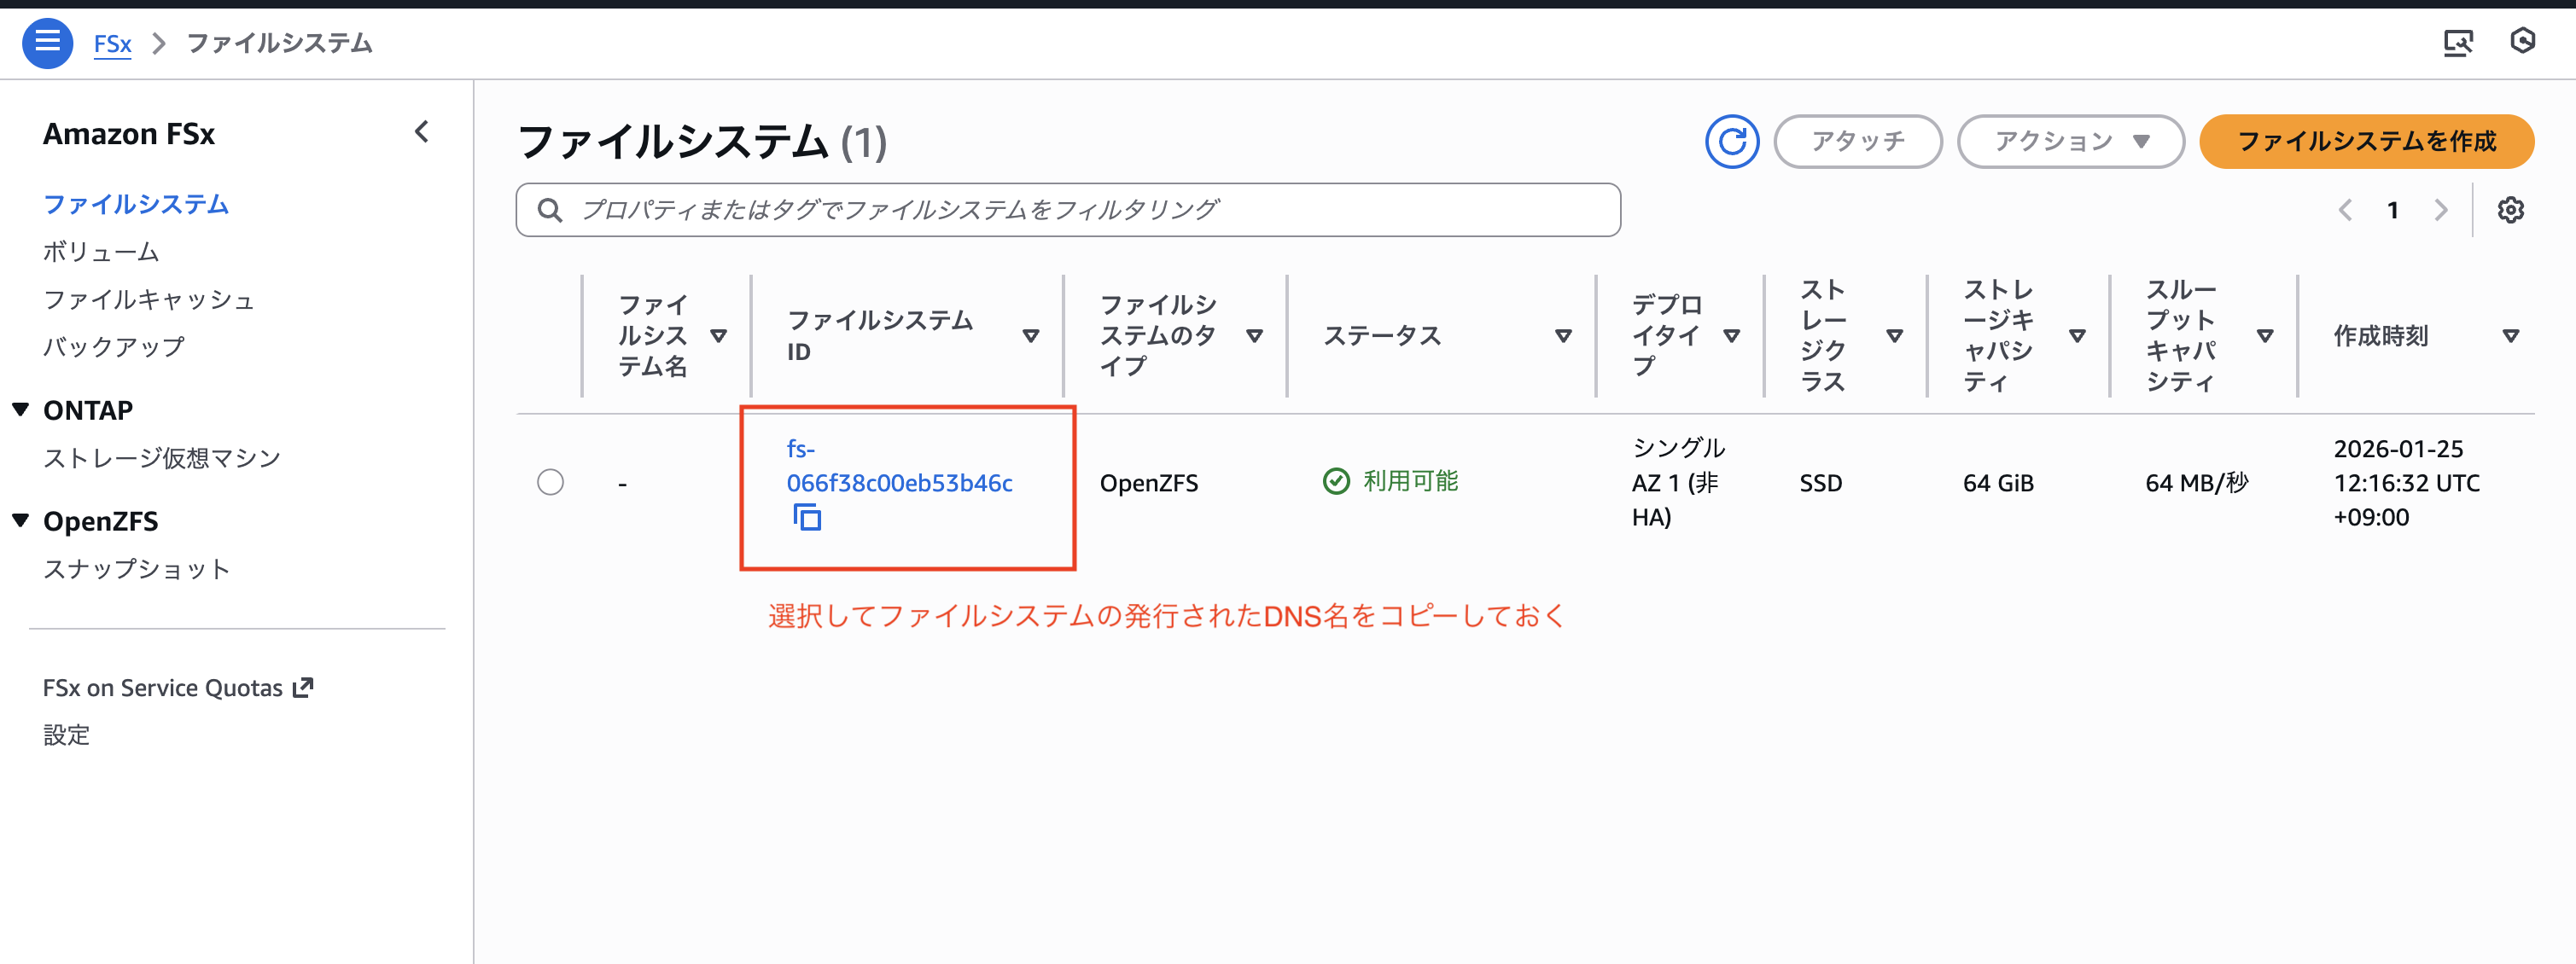The image size is (2576, 964).
Task: Click the file system filter search field
Action: click(1067, 210)
